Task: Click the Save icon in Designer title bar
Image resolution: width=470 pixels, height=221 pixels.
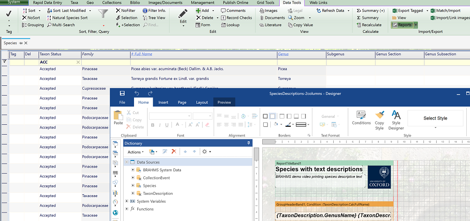Action: [122, 93]
